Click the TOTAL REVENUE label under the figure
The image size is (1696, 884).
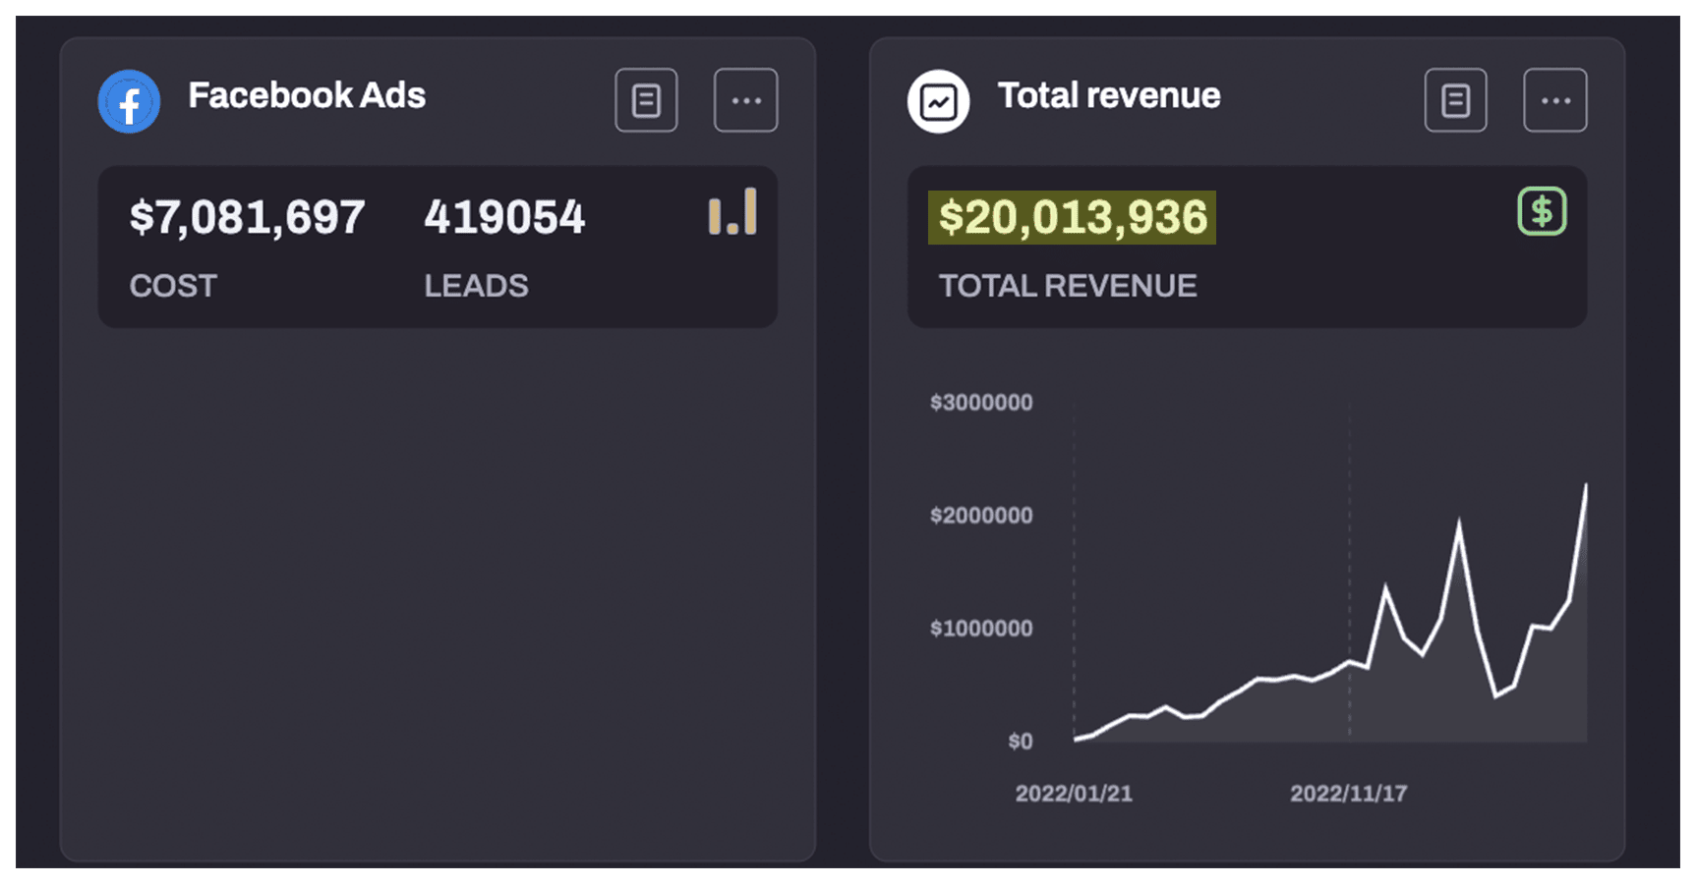[x=1068, y=286]
